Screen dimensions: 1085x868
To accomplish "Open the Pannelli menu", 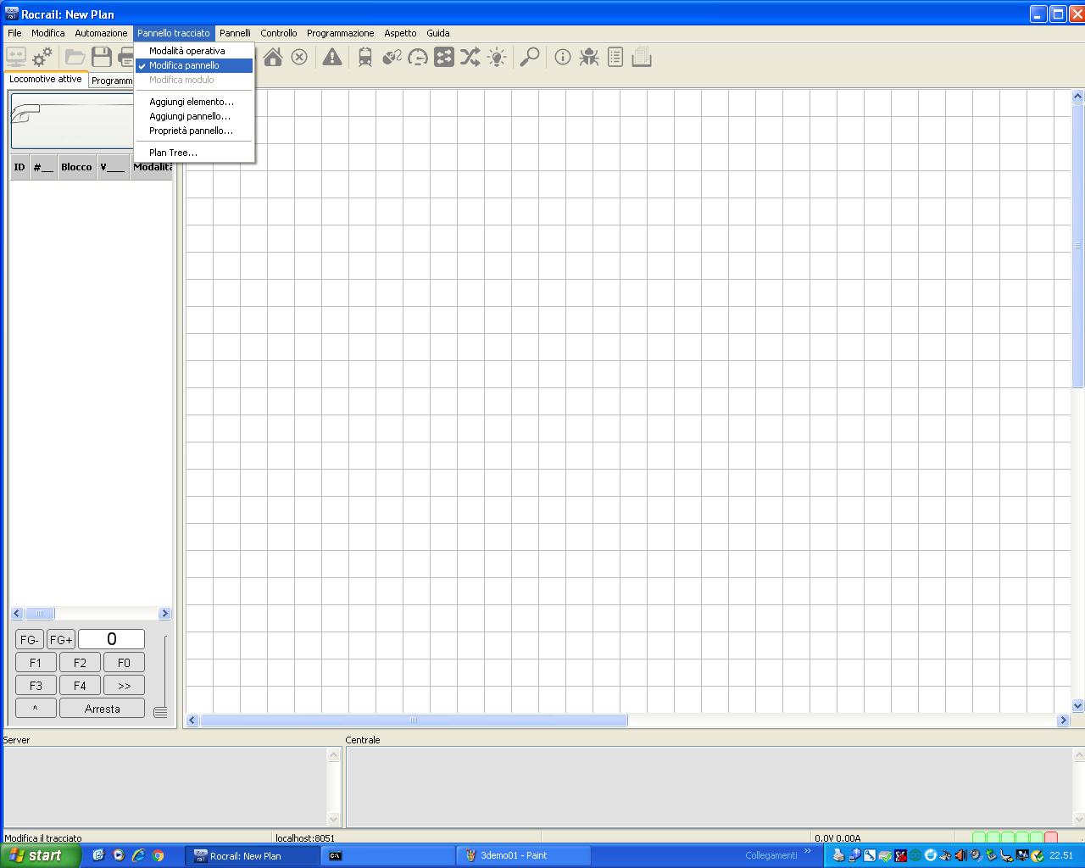I will 235,33.
